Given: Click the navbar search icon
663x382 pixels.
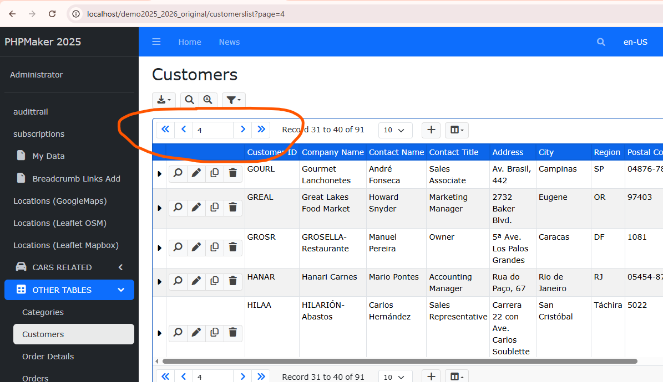Looking at the screenshot, I should pos(601,42).
